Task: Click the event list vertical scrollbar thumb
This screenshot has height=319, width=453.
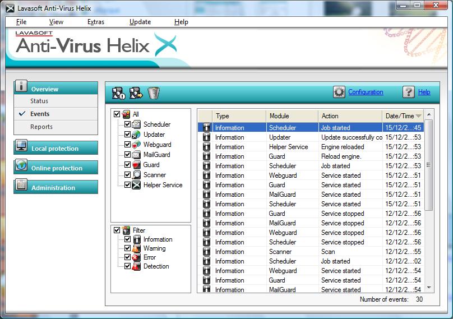Action: click(x=429, y=165)
